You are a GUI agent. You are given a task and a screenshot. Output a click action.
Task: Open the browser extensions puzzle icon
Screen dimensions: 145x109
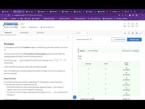[130, 15]
